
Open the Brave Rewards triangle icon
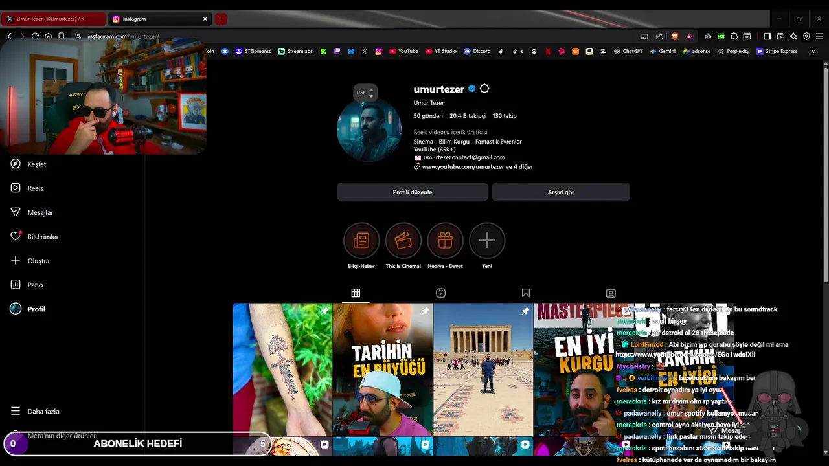(x=689, y=36)
